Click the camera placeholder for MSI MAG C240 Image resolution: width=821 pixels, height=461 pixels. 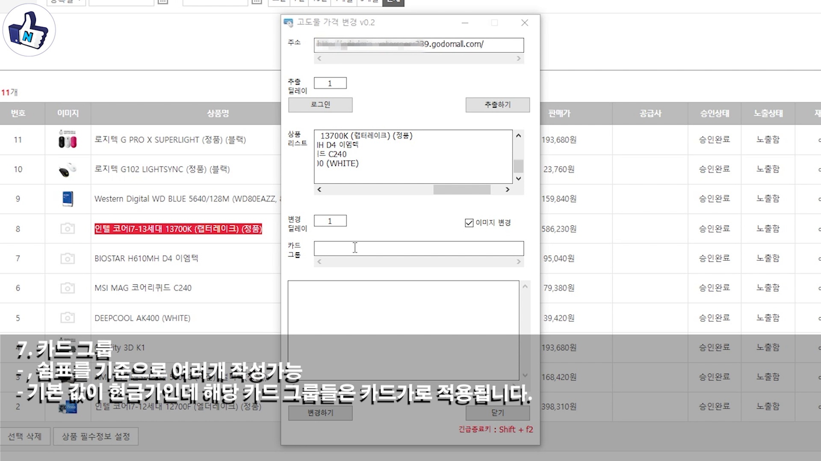pyautogui.click(x=68, y=288)
